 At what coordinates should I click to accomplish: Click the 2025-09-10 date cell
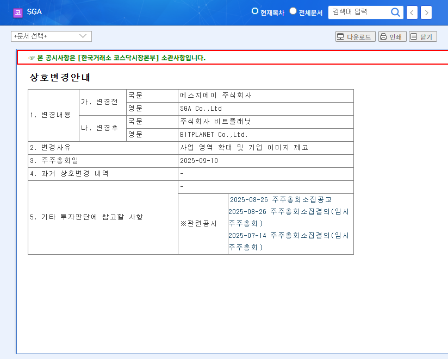tap(266, 161)
